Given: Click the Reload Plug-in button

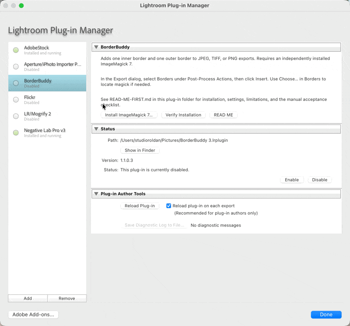Looking at the screenshot, I should [x=140, y=206].
